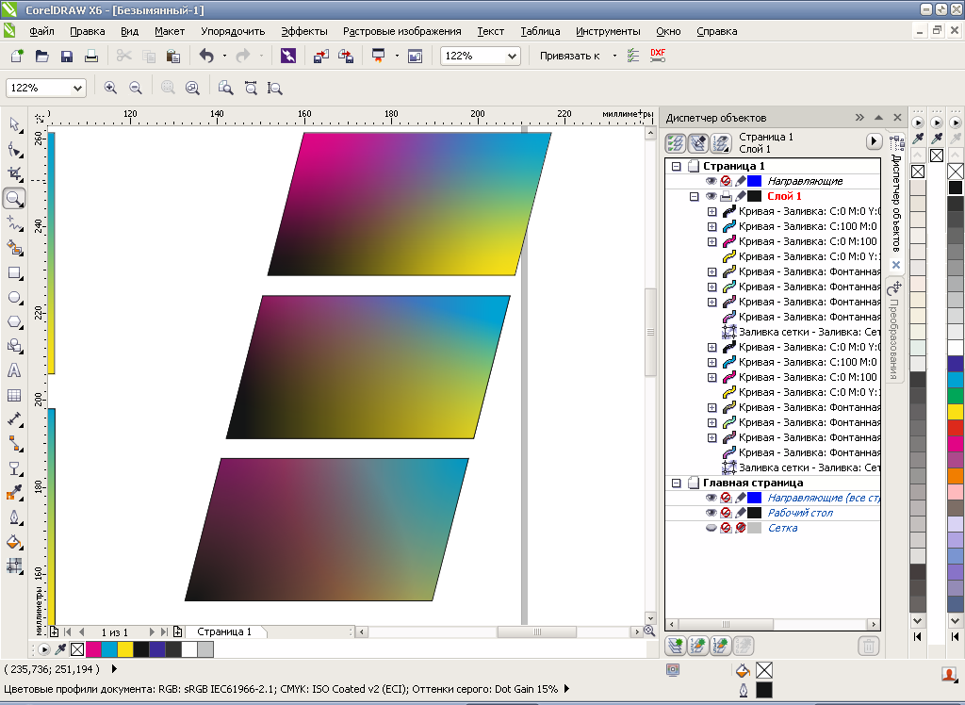Collapse the Слой 1 tree node

coord(695,196)
